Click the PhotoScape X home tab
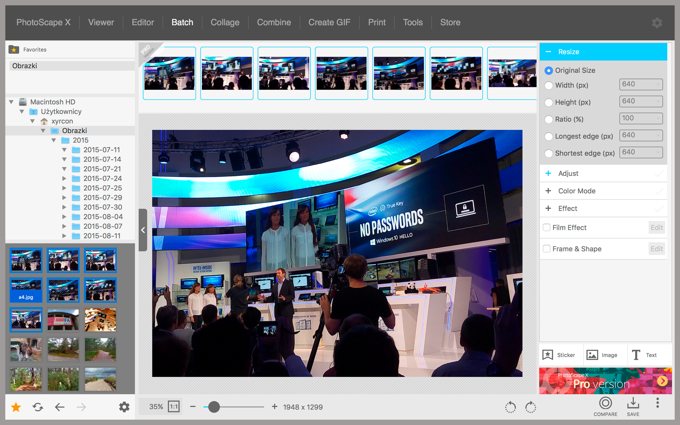This screenshot has width=680, height=425. (43, 22)
